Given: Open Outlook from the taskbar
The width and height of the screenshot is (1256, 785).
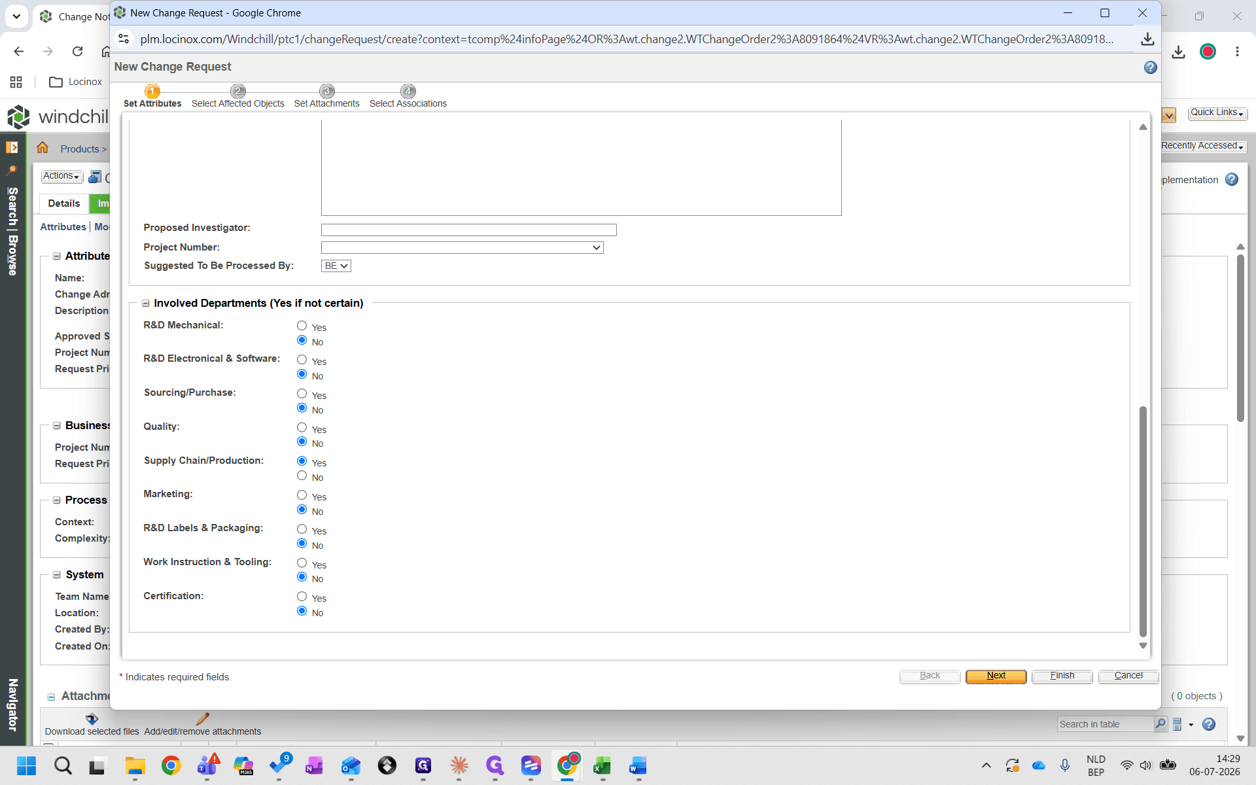Looking at the screenshot, I should [351, 765].
